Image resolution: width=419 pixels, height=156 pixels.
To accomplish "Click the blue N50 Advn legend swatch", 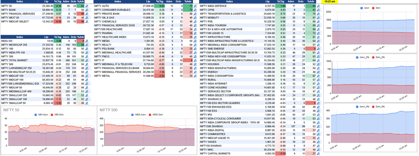I will 36,115.
